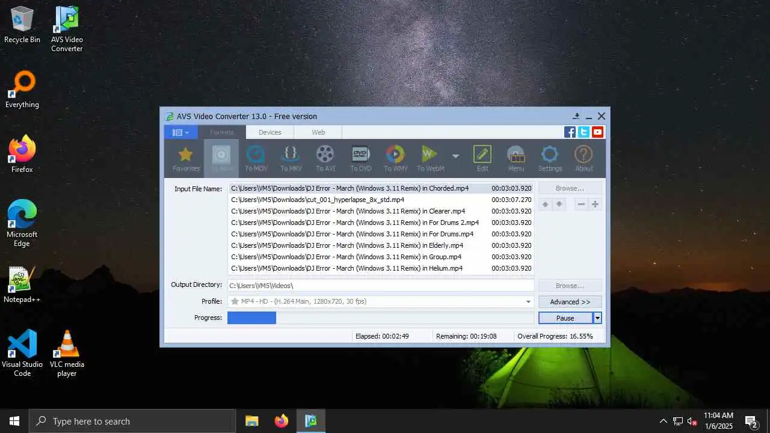Click the Overall Progress: 16.55% status entry
This screenshot has height=433, width=770.
click(555, 336)
